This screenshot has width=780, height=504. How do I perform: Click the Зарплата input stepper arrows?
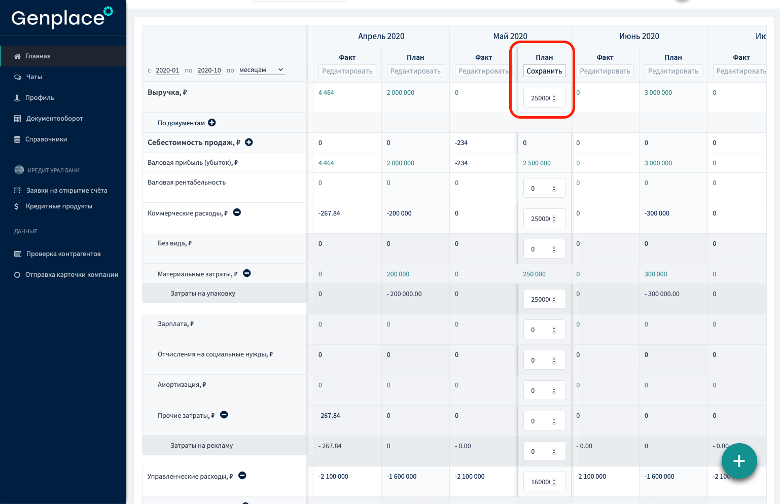[554, 330]
